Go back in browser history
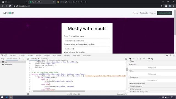Screen dimensions: 176x99 pos(2,6)
